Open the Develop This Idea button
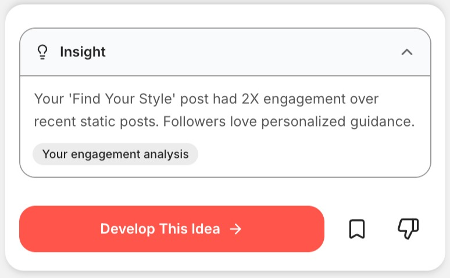 (x=172, y=229)
